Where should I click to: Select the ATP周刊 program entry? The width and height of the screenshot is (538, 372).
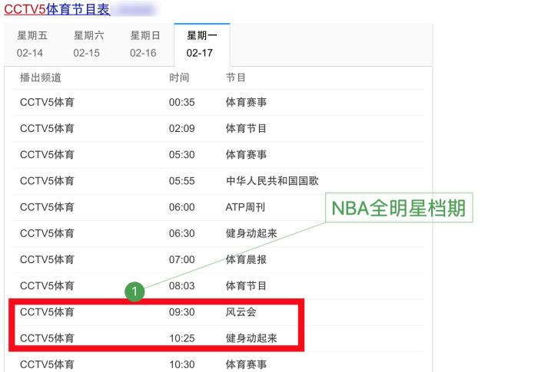(245, 207)
